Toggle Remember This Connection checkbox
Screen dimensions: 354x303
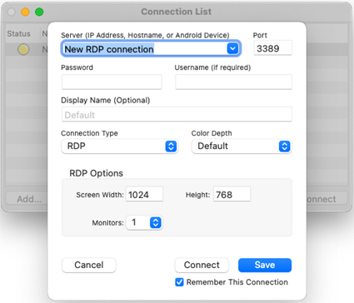pos(179,282)
